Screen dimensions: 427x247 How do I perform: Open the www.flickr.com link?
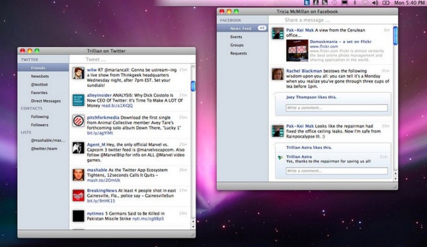pos(324,47)
